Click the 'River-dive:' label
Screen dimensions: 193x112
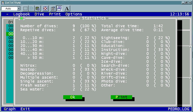click(114, 73)
